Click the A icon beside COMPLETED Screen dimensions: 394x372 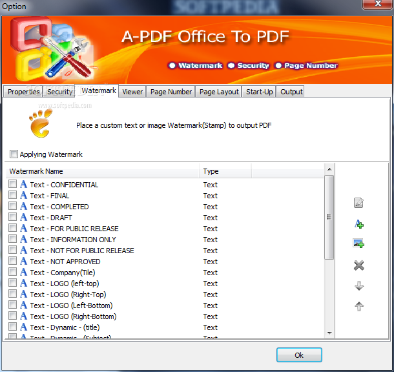23,206
